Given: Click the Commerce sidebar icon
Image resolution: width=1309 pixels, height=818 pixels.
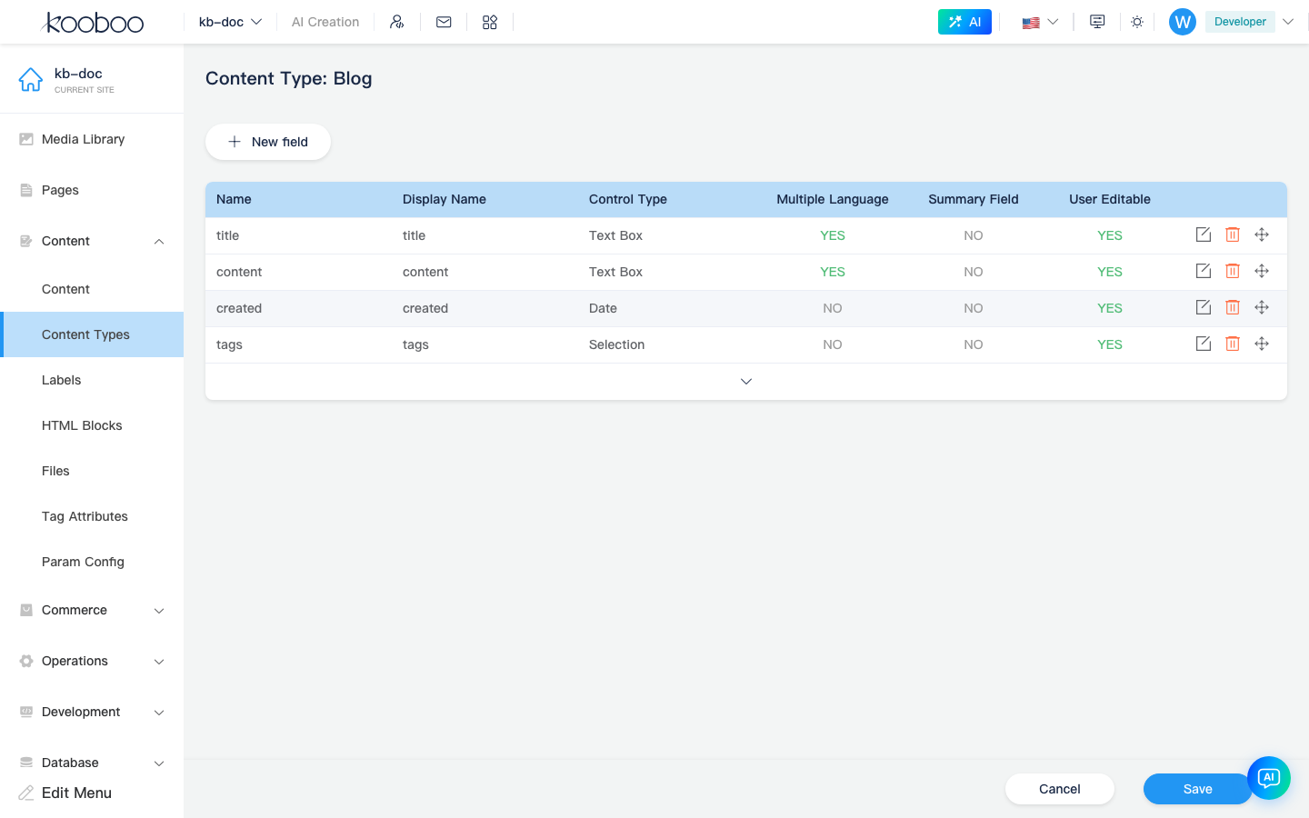Looking at the screenshot, I should [26, 610].
